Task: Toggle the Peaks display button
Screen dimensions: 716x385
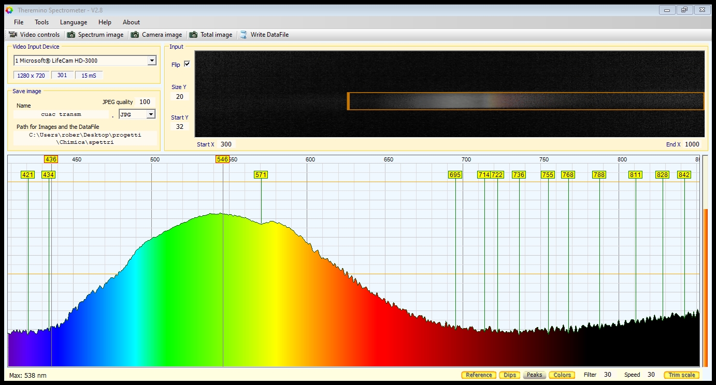Action: click(534, 375)
